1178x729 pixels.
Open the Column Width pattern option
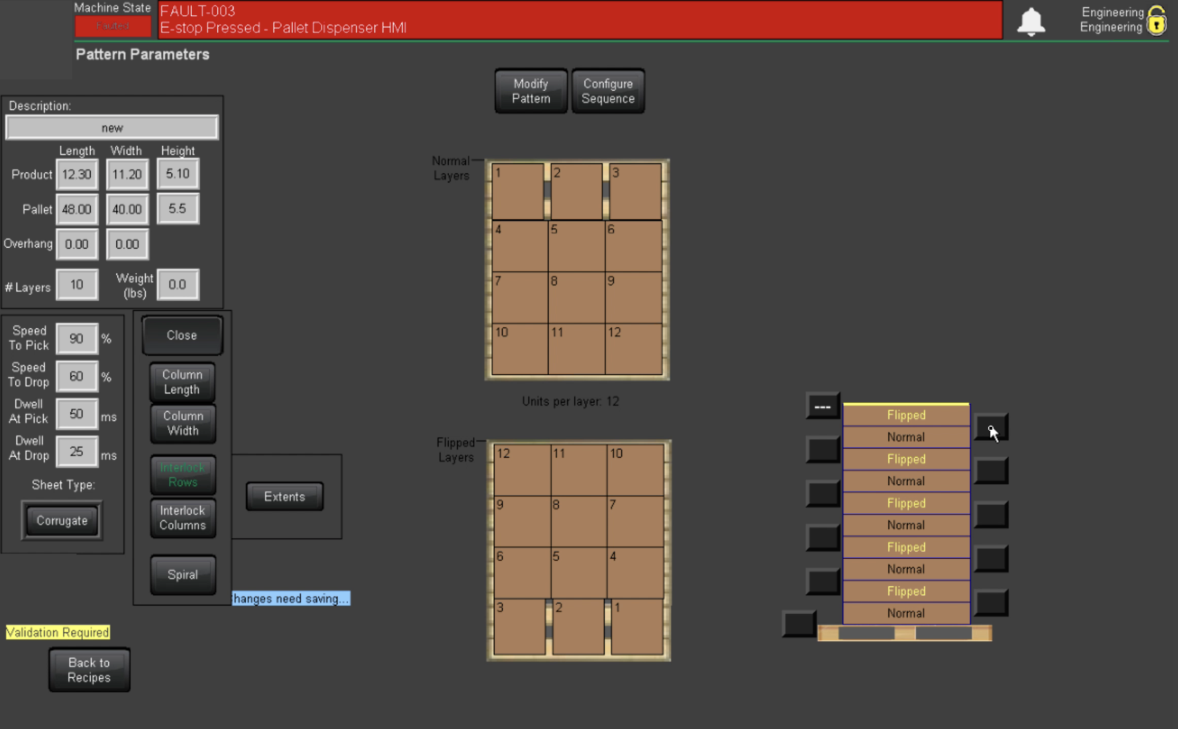tap(183, 424)
